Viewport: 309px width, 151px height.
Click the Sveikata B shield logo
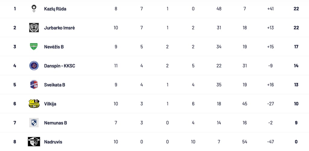34,85
